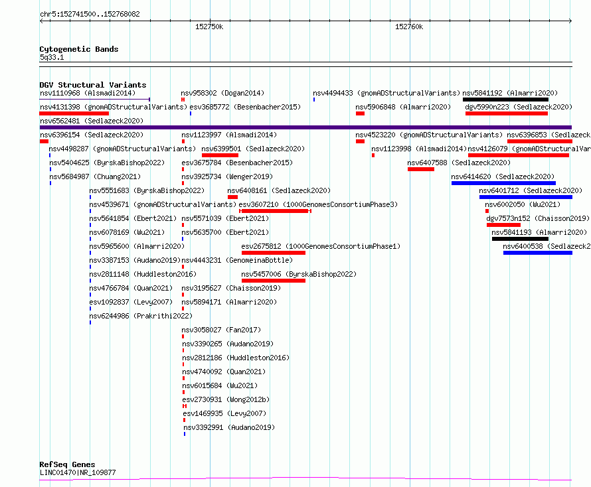Open nsv5404625 (ByrskaBishop2022) label
The image size is (591, 487).
(107, 163)
